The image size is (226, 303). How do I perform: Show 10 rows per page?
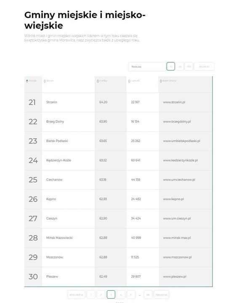click(x=171, y=66)
